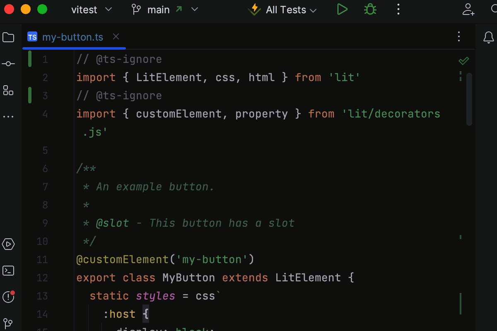Open the main toolbar kebab menu

[x=398, y=9]
